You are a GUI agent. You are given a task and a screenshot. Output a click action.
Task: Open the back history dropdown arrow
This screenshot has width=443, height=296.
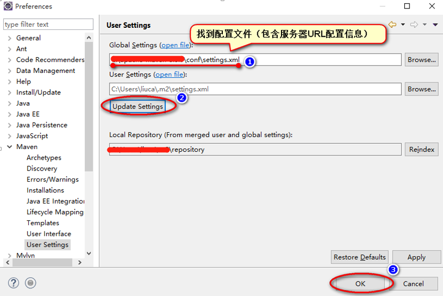(403, 25)
